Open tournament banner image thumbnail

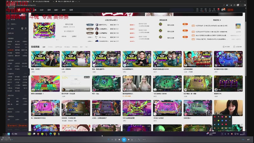pyautogui.click(x=44, y=30)
